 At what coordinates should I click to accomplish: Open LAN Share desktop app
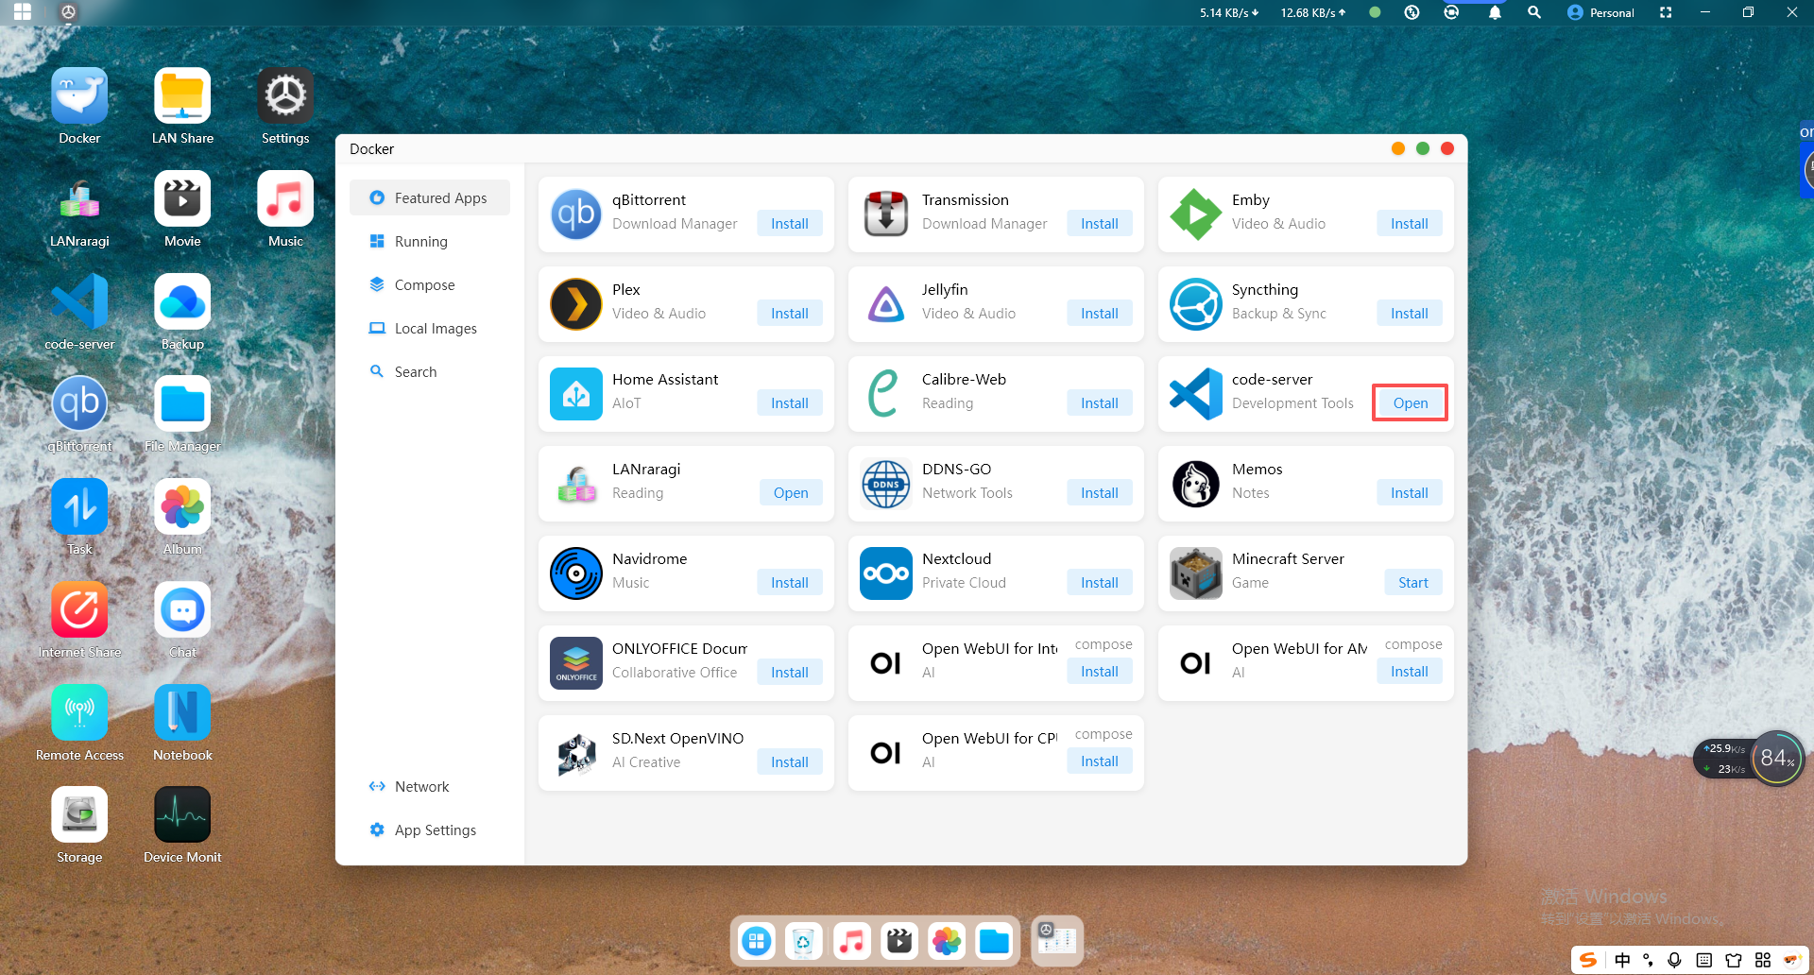pyautogui.click(x=182, y=96)
